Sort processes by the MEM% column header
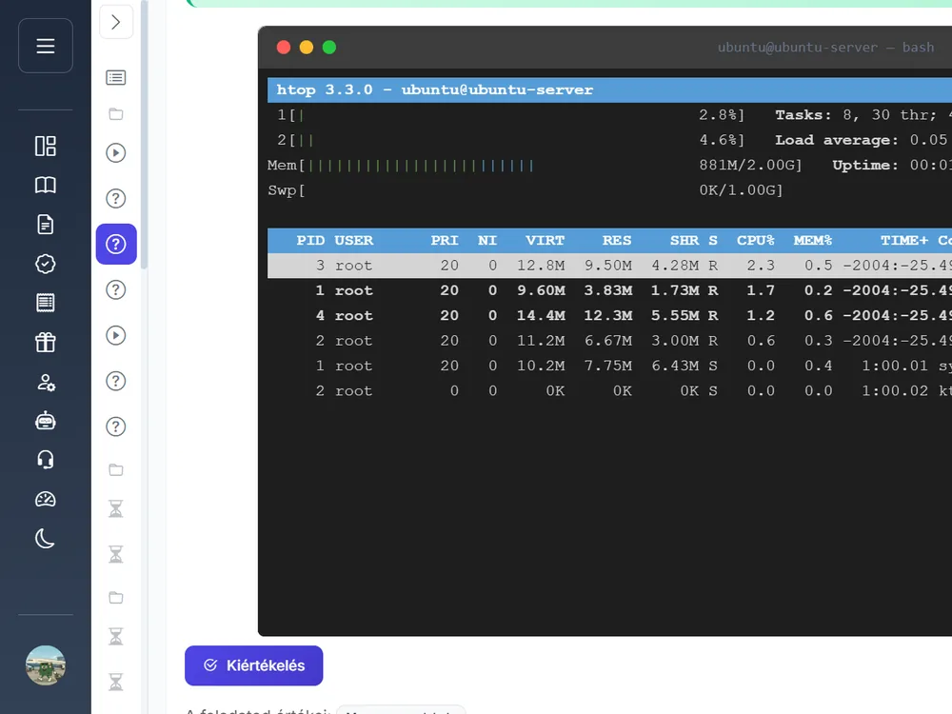This screenshot has width=952, height=714. point(813,241)
